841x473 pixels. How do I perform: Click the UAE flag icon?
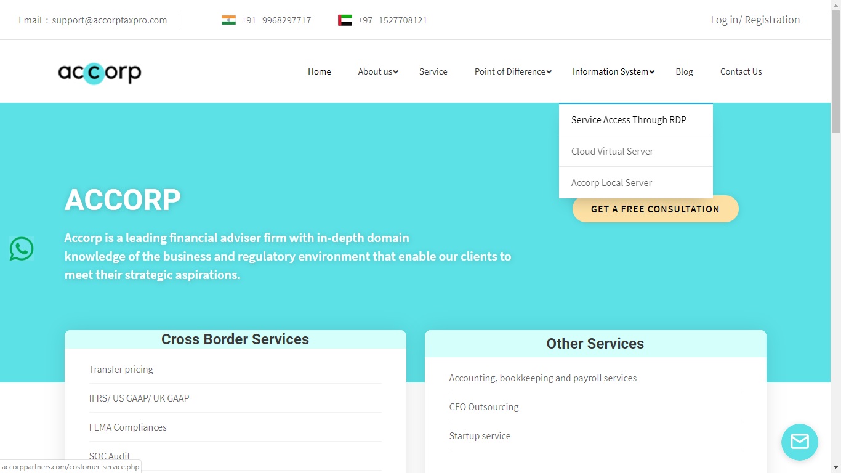pos(345,20)
